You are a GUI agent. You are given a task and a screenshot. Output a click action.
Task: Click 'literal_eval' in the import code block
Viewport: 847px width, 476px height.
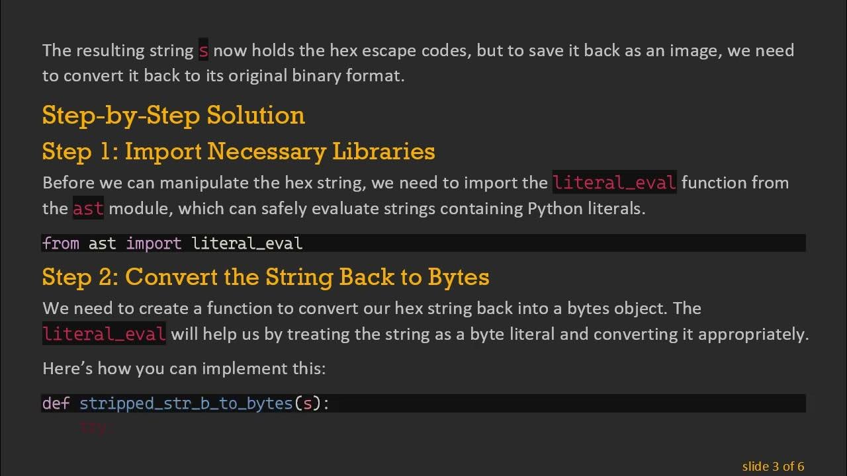point(247,243)
